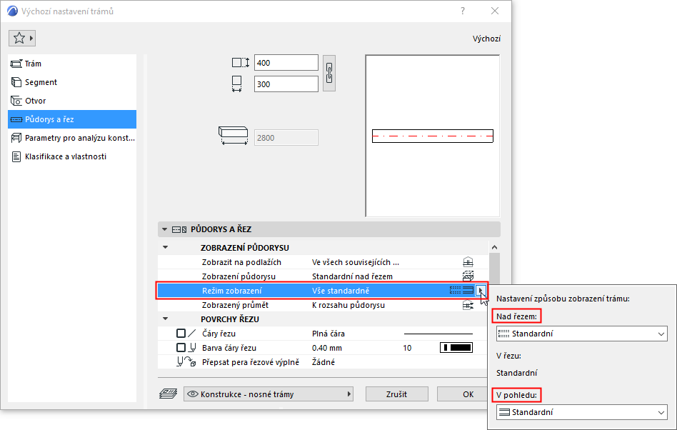
Task: Click the dashed overhead icon in Režim zobrazení
Action: click(455, 291)
